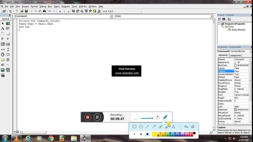Viewport: 253px width, 142px height.
Task: Select the Label control (letter A) in toolbox
Action: (x=3, y=29)
